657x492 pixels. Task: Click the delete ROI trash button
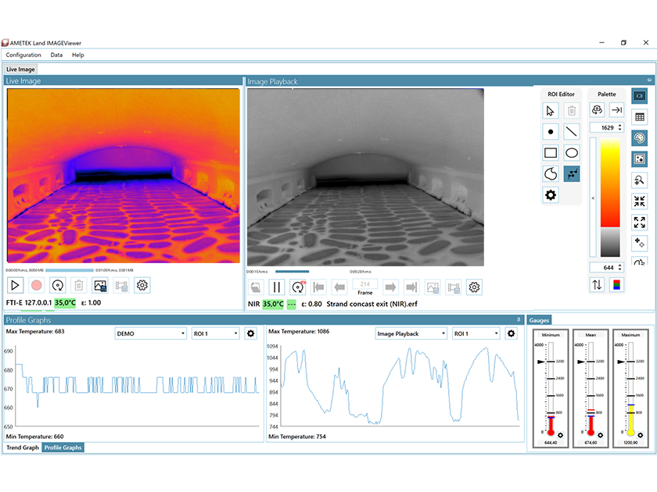point(571,111)
